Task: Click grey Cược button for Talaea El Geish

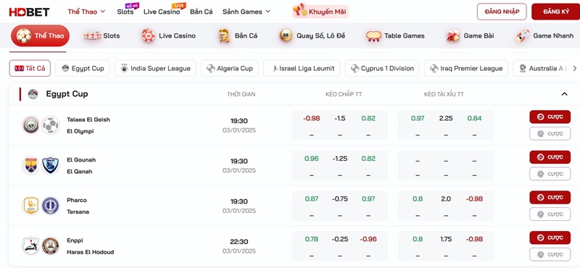Action: [x=550, y=133]
